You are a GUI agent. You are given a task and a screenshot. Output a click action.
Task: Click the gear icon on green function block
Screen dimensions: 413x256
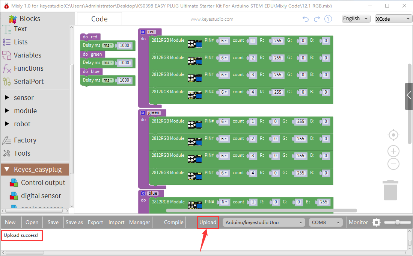pos(143,112)
